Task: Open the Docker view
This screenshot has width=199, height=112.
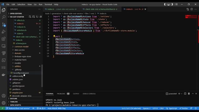Action: tap(3, 75)
